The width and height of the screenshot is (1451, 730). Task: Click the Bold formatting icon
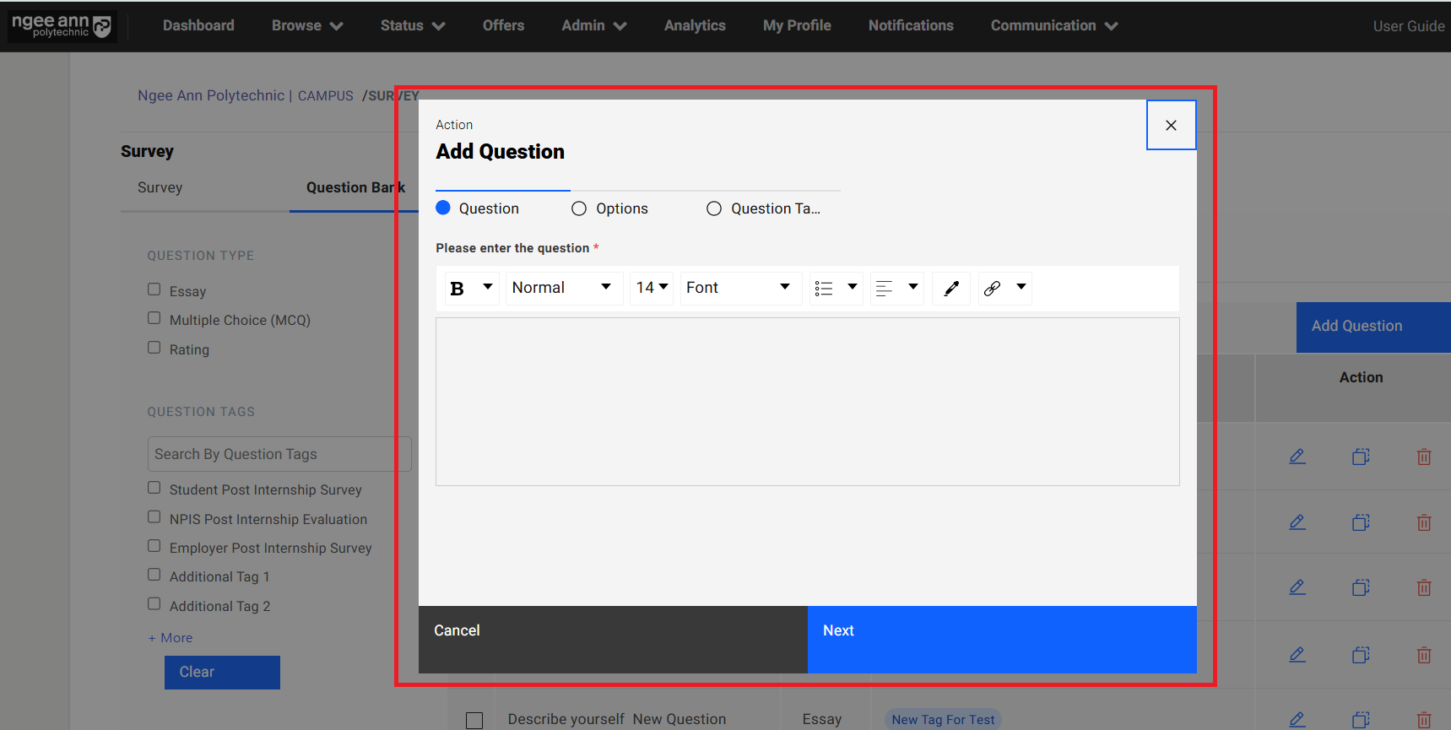(x=457, y=289)
